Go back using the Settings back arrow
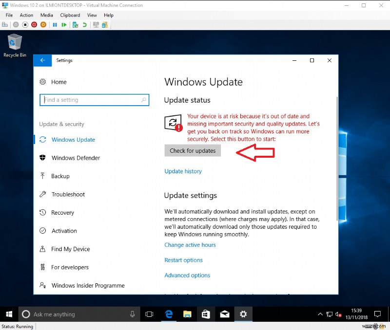The image size is (390, 330). point(42,60)
